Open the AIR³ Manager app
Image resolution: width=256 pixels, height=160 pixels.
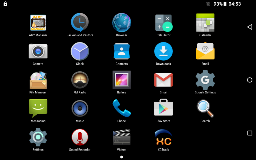point(38,23)
